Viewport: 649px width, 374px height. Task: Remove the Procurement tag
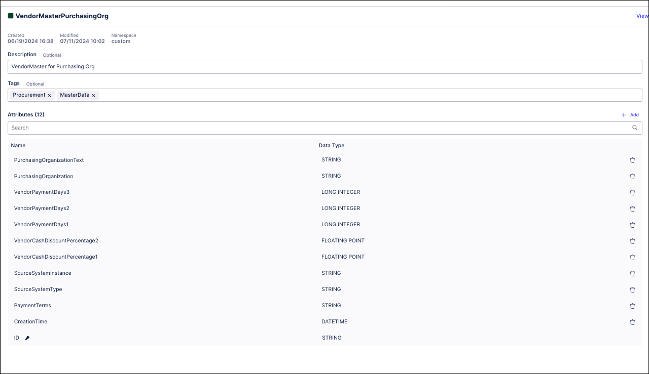[x=49, y=95]
